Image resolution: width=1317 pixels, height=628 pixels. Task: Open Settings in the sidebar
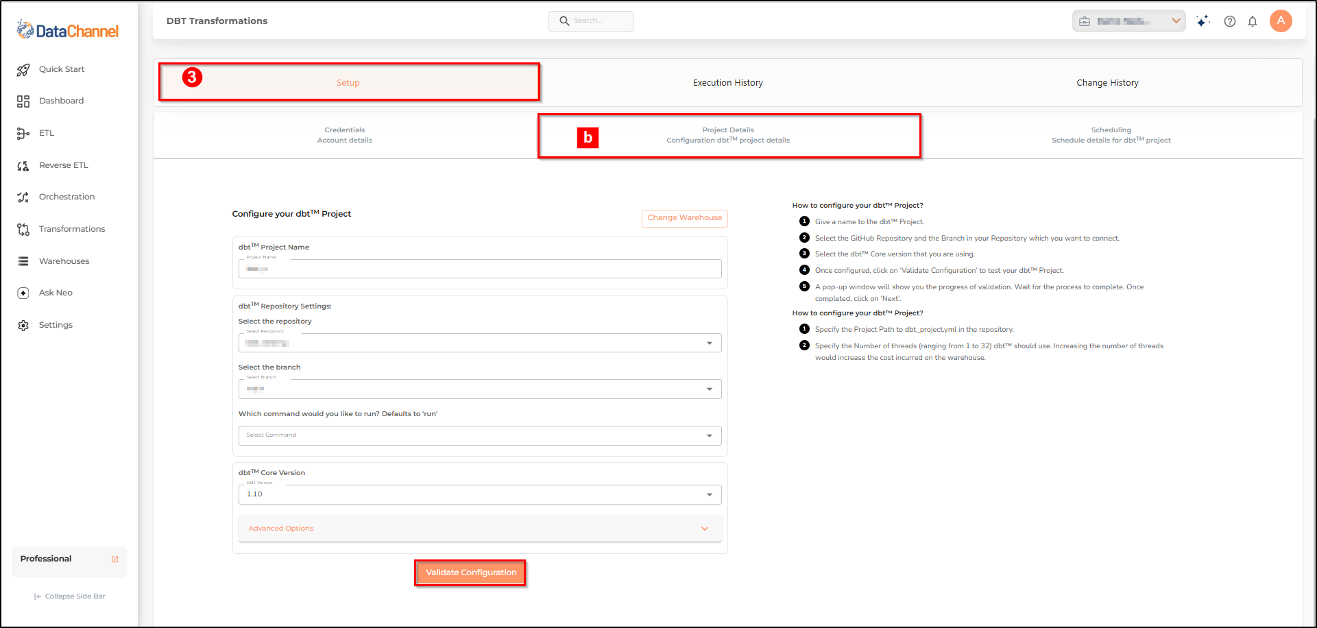coord(56,325)
